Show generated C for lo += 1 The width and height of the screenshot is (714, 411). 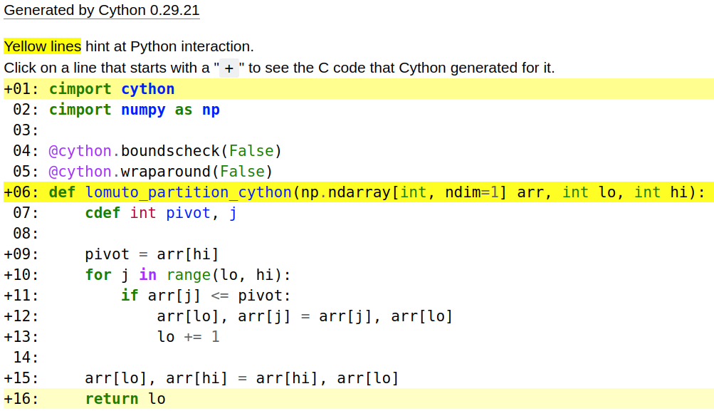tap(188, 337)
